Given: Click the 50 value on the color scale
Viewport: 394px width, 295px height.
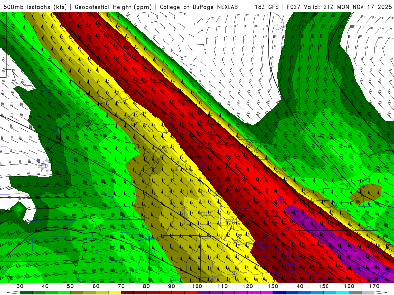Looking at the screenshot, I should (x=70, y=286).
